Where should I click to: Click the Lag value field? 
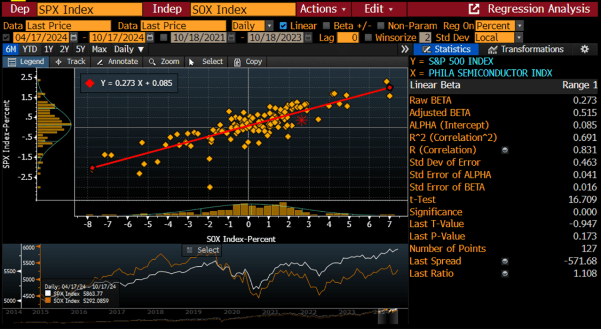348,38
